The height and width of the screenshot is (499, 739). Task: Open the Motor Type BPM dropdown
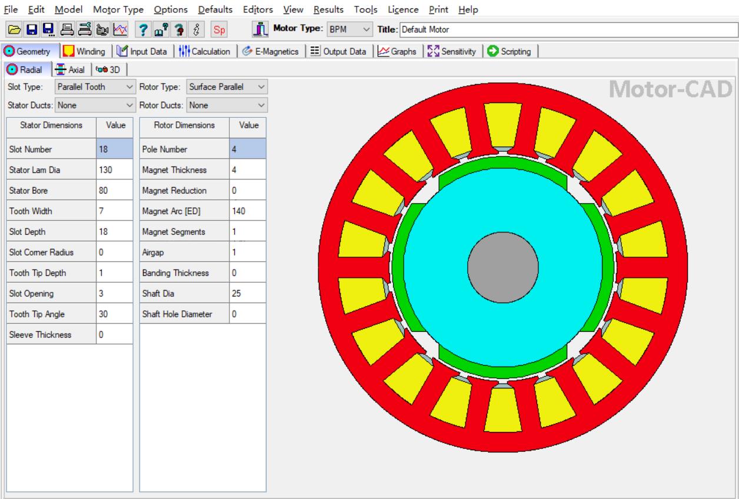pos(351,28)
